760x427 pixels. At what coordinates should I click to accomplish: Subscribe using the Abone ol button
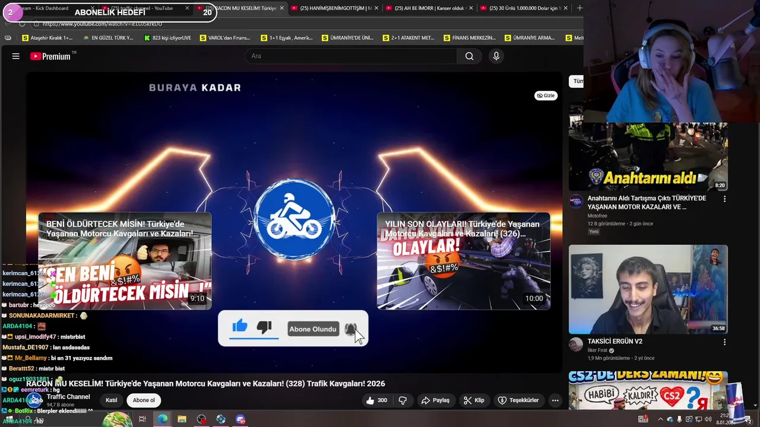point(144,400)
